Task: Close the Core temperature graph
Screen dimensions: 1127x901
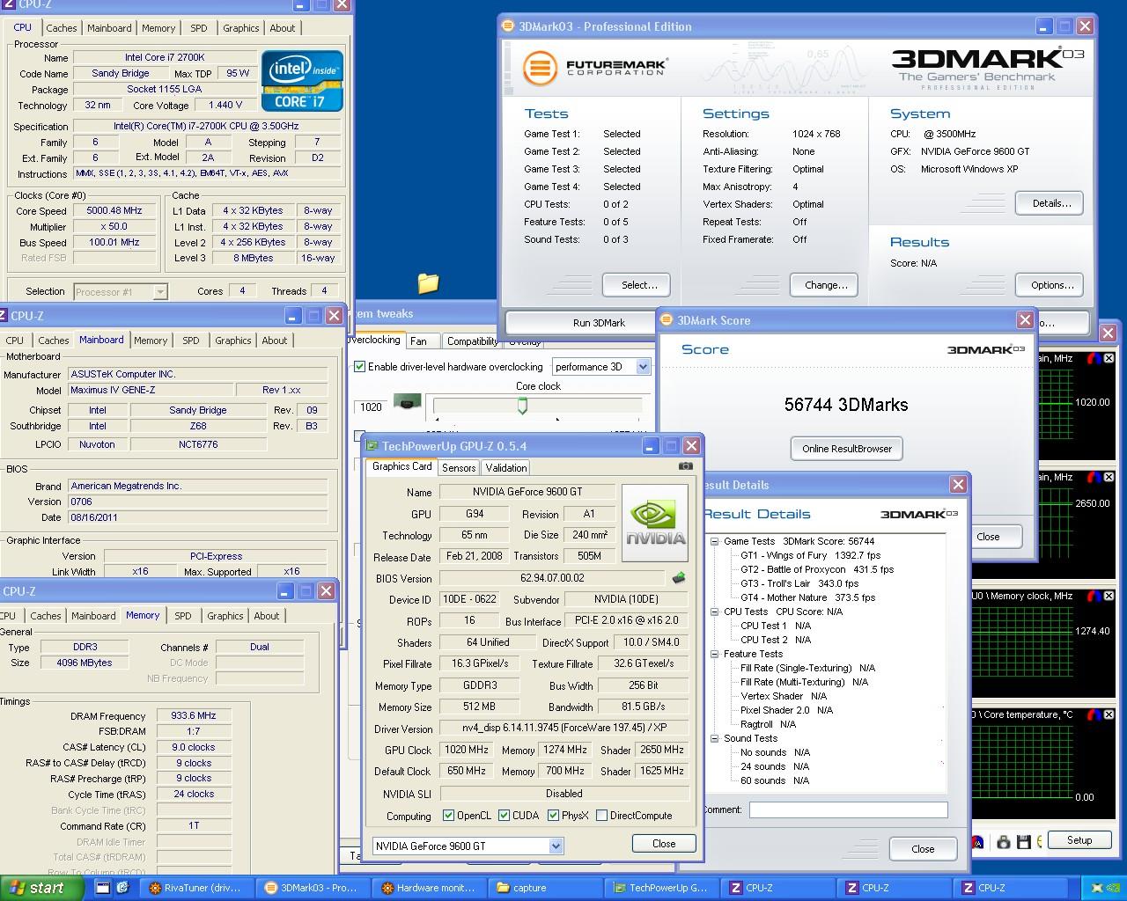Action: click(x=1109, y=715)
